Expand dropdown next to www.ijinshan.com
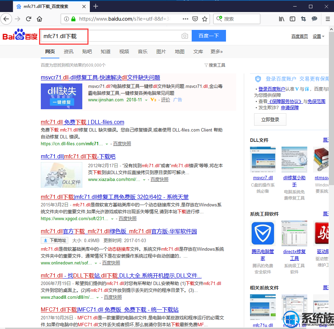 (146, 100)
